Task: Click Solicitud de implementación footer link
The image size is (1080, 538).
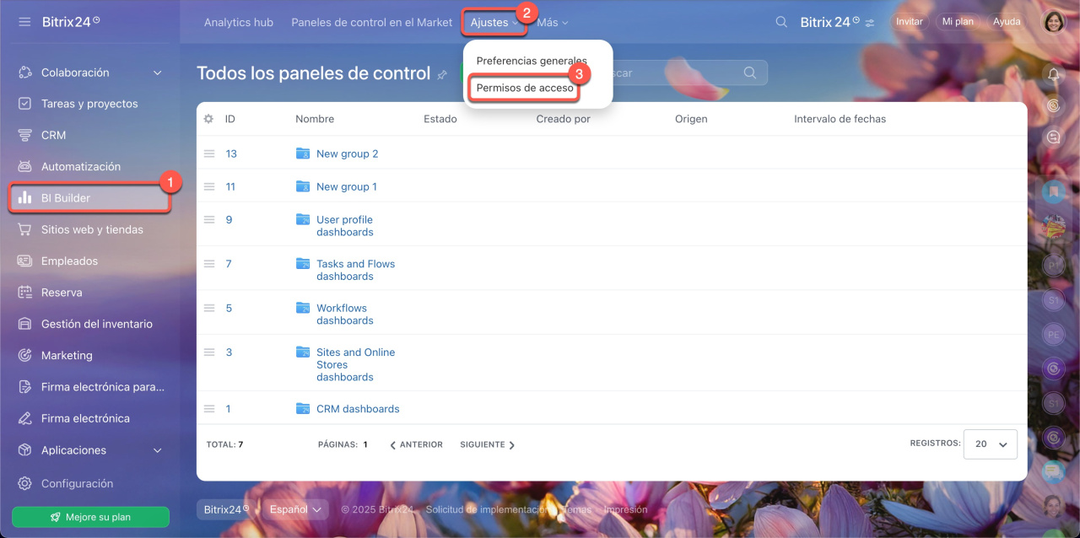Action: point(489,509)
